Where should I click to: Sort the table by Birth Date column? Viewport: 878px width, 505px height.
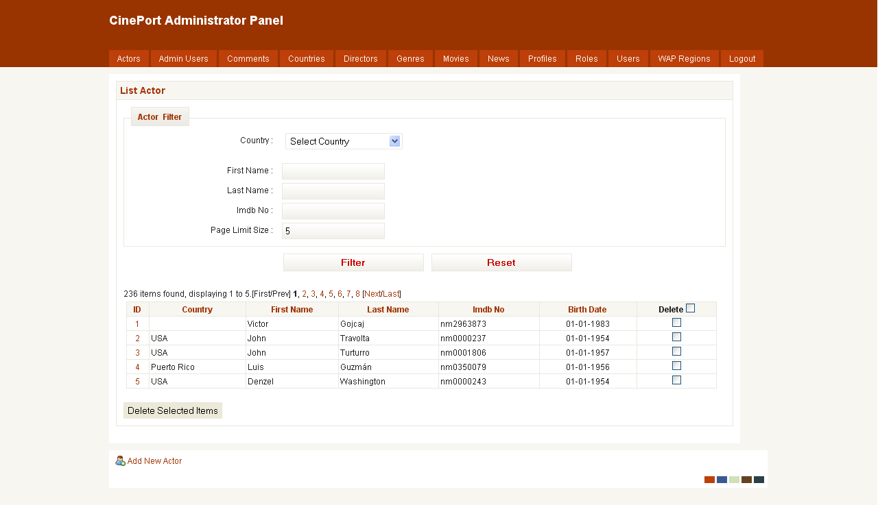click(x=587, y=310)
